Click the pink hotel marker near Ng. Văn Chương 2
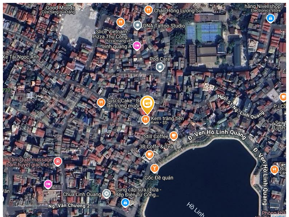This screenshot has width=289, height=217. [48, 184]
